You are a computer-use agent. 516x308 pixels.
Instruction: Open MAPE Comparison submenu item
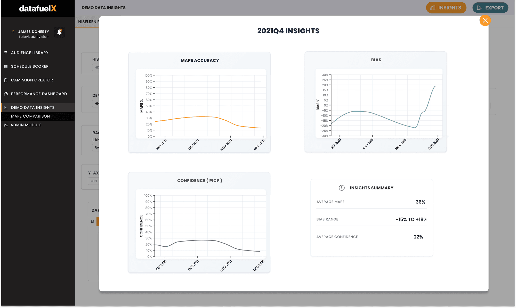38,116
